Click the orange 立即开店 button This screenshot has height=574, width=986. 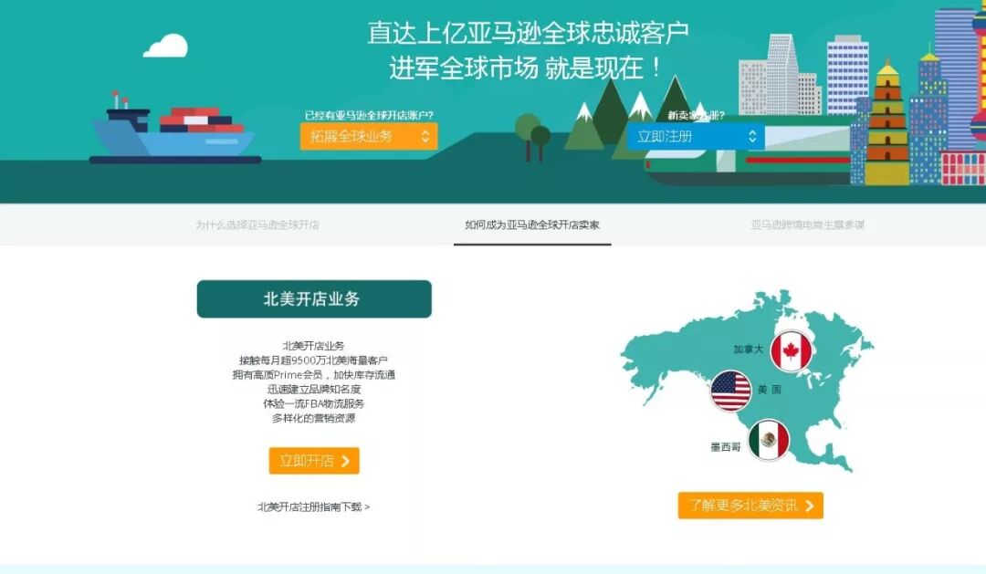tap(314, 461)
